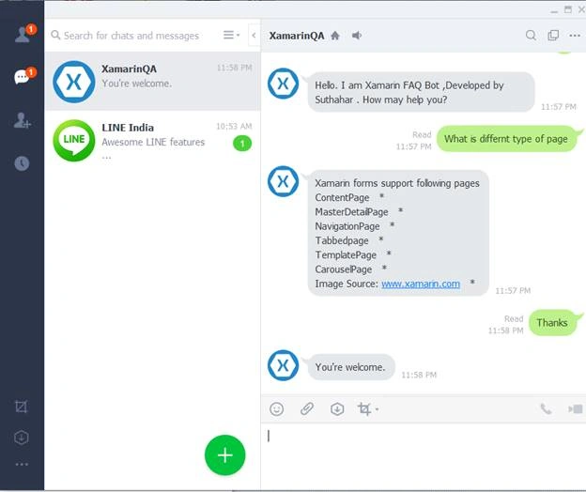Screen dimensions: 586x492
Task: Click the LINE India unread badge
Action: point(242,144)
